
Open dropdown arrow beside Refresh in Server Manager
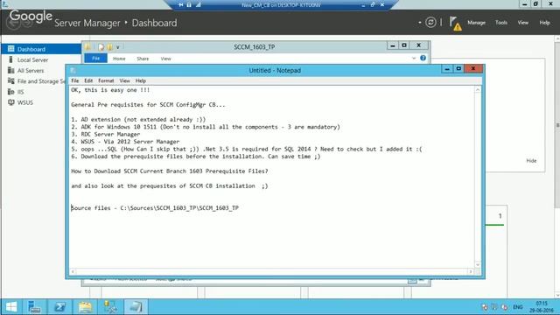[420, 23]
